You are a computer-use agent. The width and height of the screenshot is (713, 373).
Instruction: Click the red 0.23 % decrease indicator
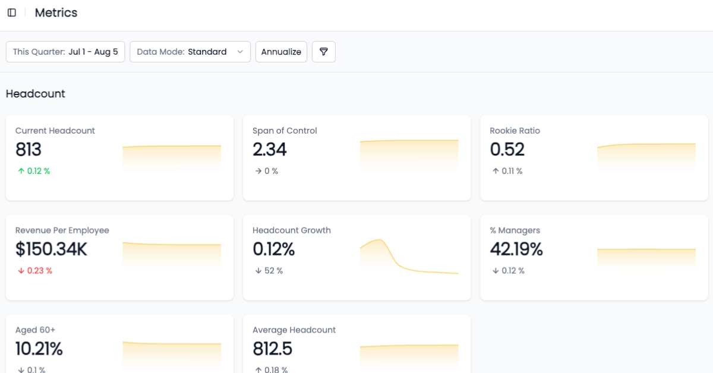point(35,271)
